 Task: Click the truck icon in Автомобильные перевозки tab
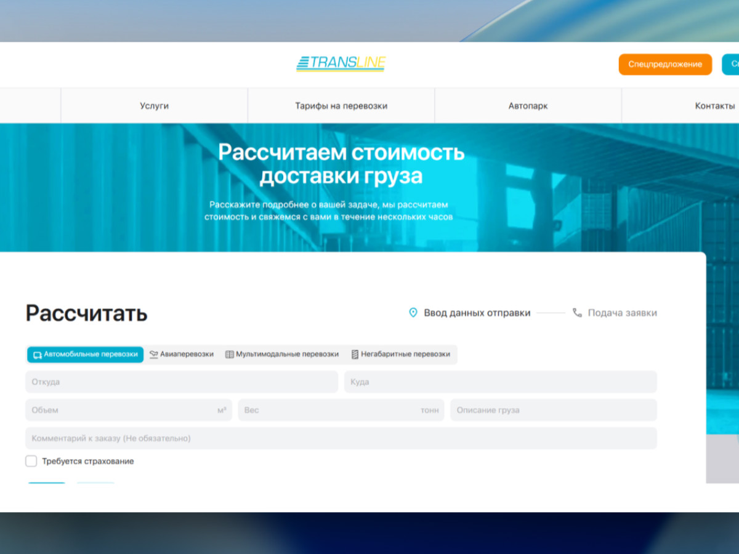pyautogui.click(x=37, y=355)
